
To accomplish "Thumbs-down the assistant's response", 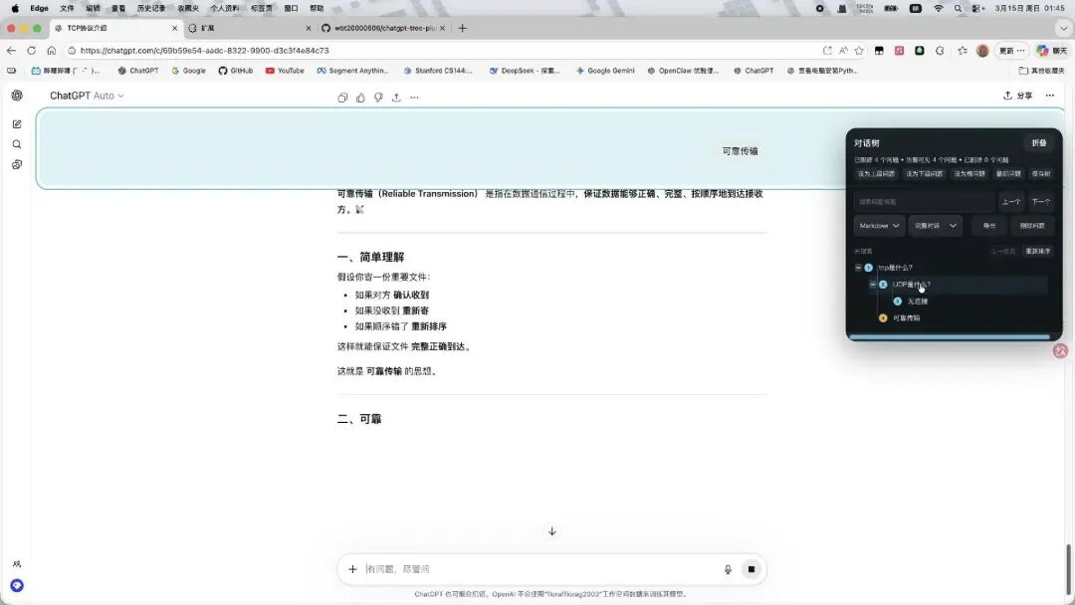I will click(378, 97).
